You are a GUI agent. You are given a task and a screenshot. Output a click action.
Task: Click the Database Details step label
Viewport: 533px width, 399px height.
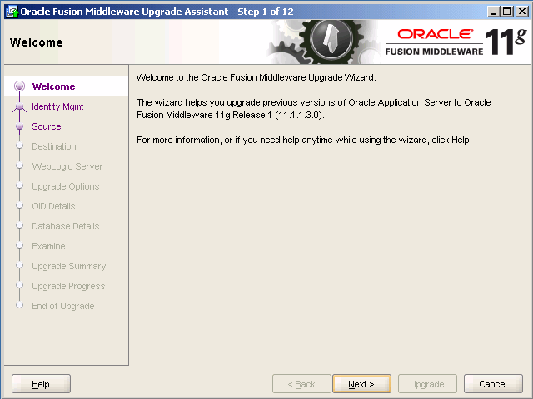(x=65, y=226)
